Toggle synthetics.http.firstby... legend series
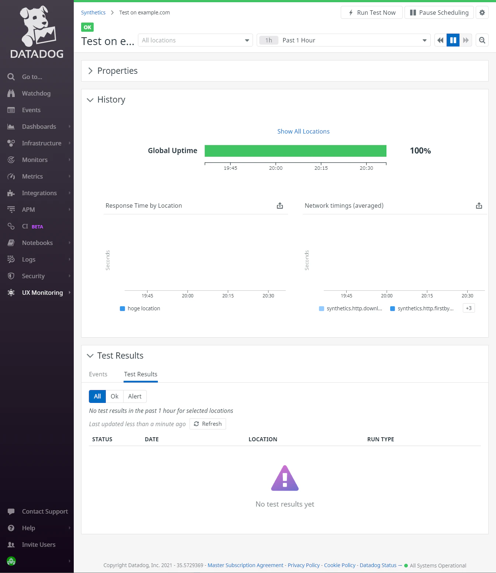Screen dimensions: 496x573 tap(422, 308)
